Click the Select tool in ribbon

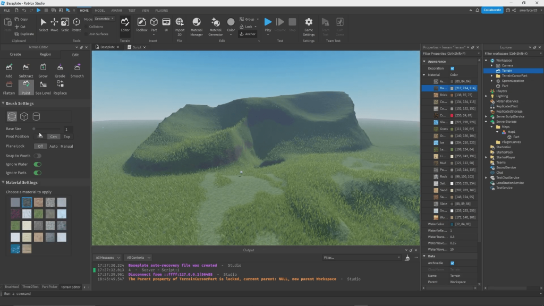click(x=44, y=25)
